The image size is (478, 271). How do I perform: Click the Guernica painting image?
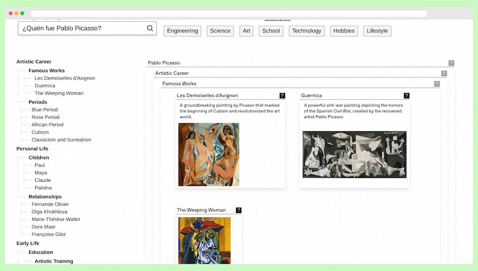pos(355,155)
